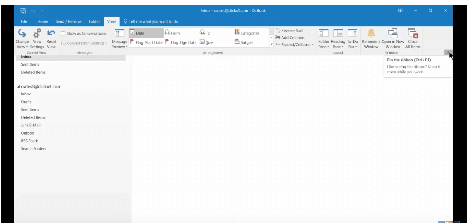Click Reverse Sort
Viewport: 472px width, 223px height.
coord(289,30)
